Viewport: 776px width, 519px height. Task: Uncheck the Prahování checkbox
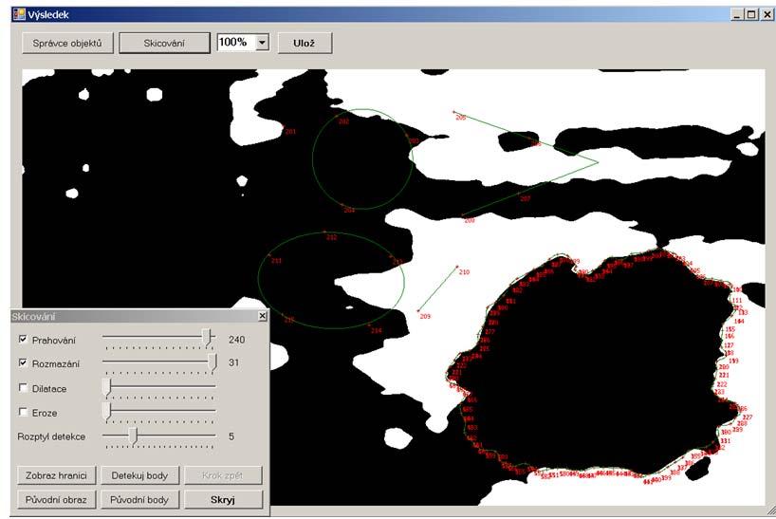coord(23,340)
